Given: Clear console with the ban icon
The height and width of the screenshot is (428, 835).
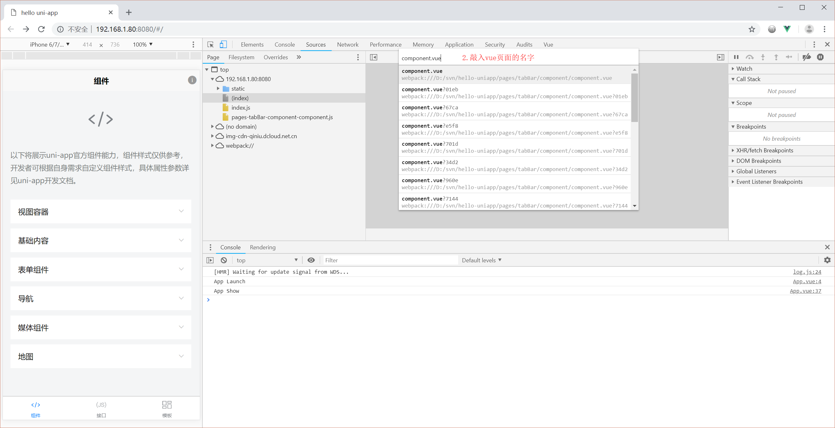Looking at the screenshot, I should pos(224,260).
